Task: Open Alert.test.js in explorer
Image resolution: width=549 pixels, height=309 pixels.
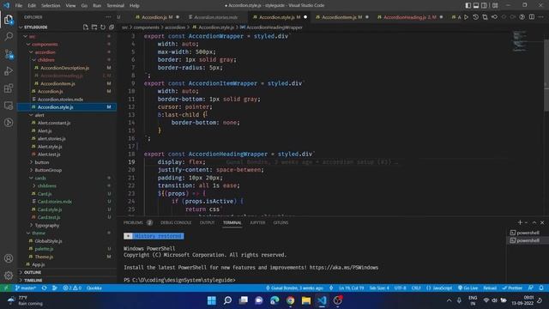Action: point(49,154)
